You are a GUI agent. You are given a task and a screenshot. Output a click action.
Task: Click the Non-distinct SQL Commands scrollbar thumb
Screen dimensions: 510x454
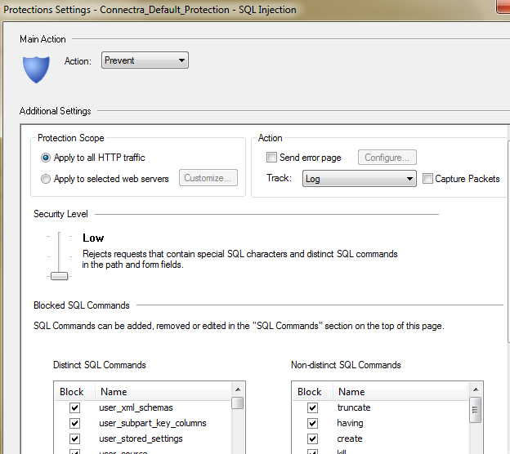pos(476,409)
